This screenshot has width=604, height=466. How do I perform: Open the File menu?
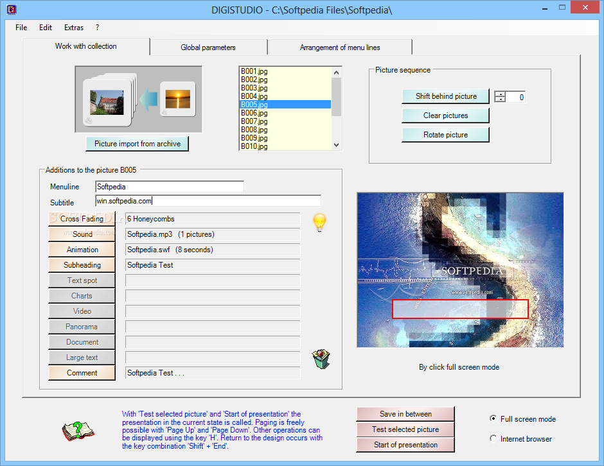[21, 28]
